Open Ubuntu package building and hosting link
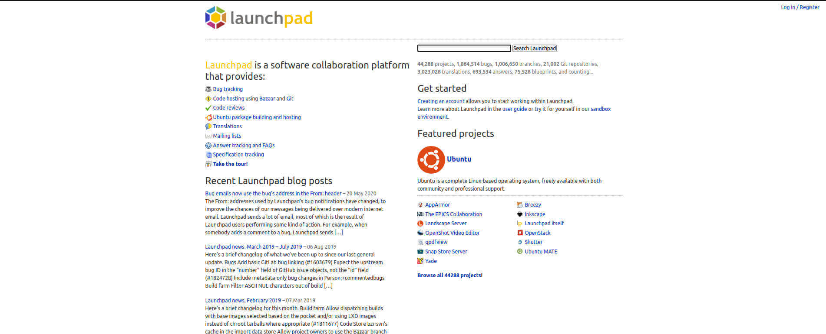Viewport: 826px width, 334px height. [x=257, y=117]
